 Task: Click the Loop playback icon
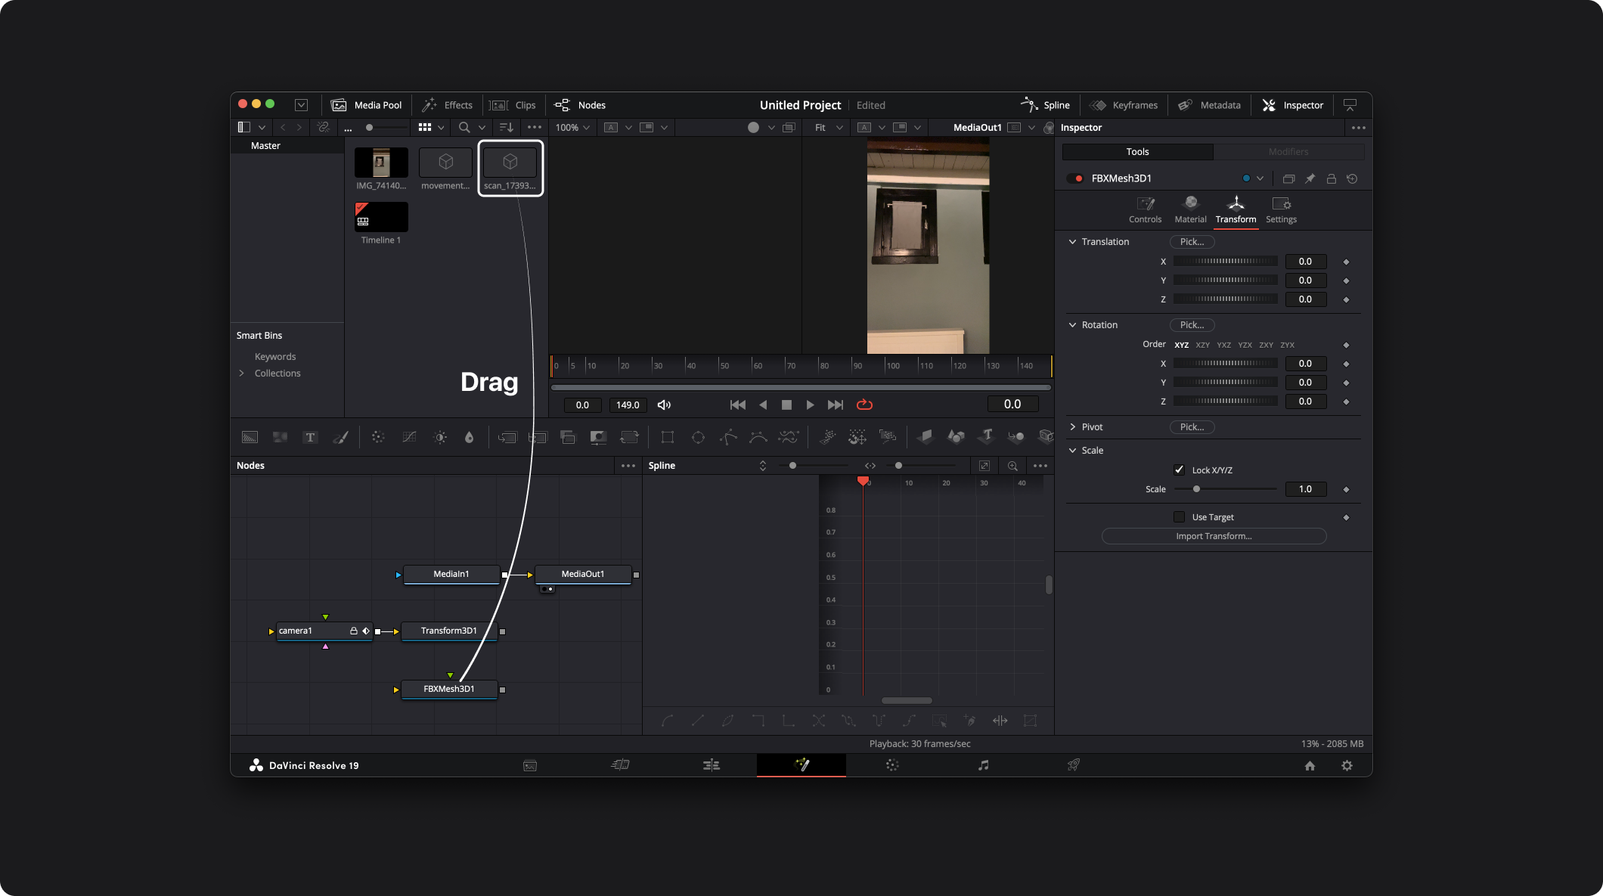click(864, 405)
